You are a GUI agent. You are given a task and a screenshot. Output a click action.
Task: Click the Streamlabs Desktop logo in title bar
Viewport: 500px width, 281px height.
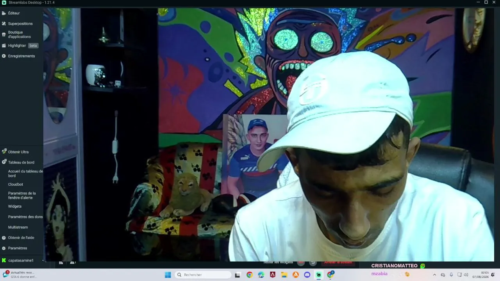(x=4, y=2)
